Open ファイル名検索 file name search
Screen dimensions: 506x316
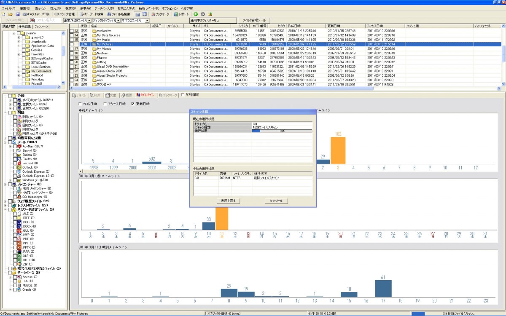118,14
